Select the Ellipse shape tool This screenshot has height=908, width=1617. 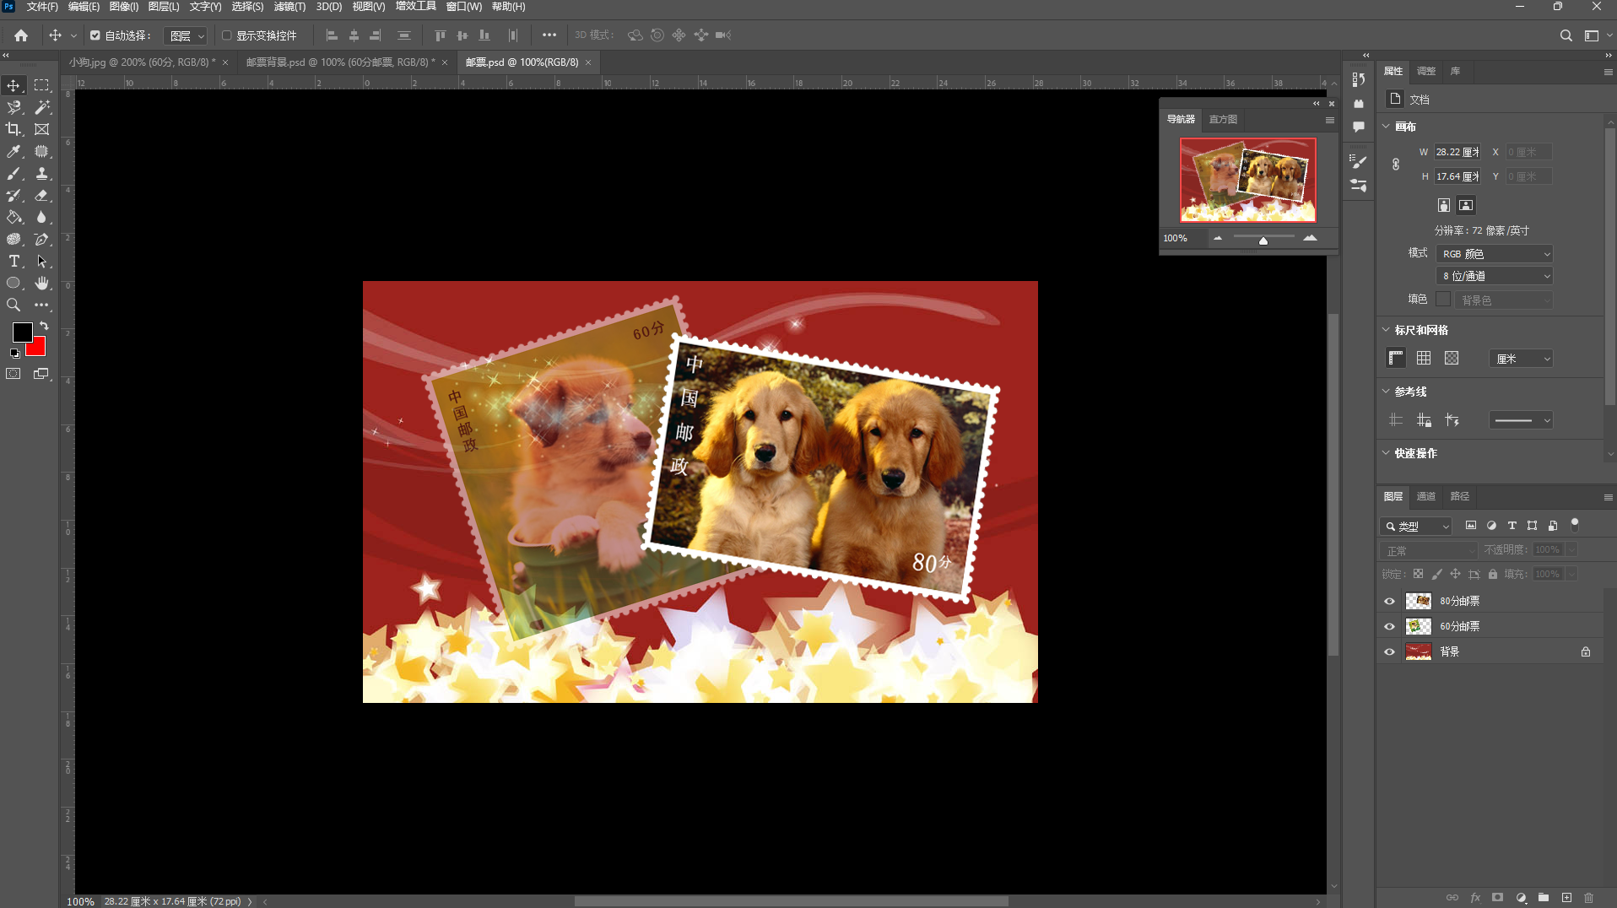point(14,284)
